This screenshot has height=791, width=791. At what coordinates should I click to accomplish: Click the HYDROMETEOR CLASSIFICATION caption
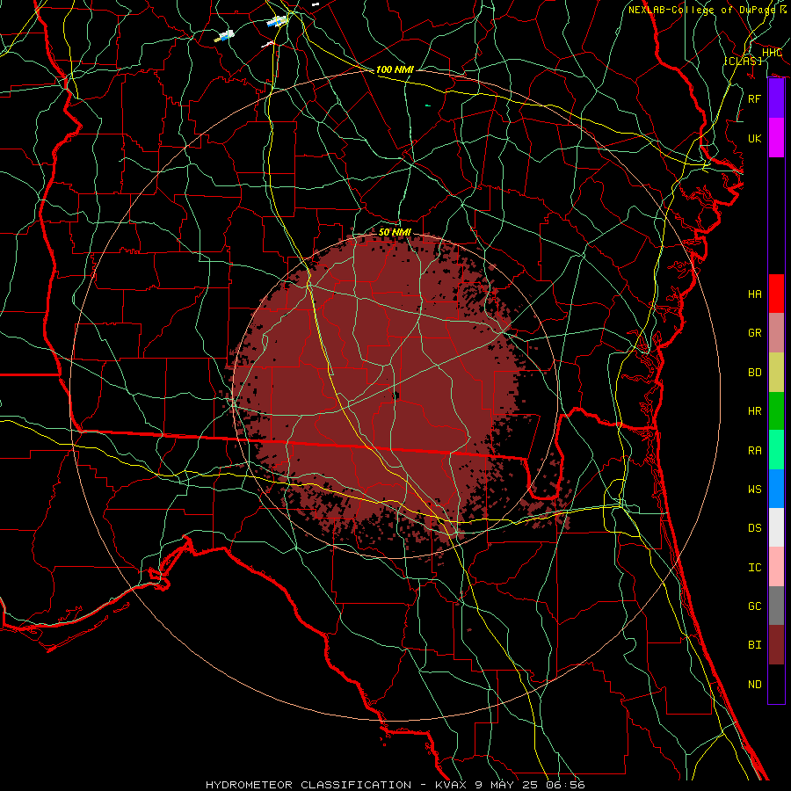(308, 785)
